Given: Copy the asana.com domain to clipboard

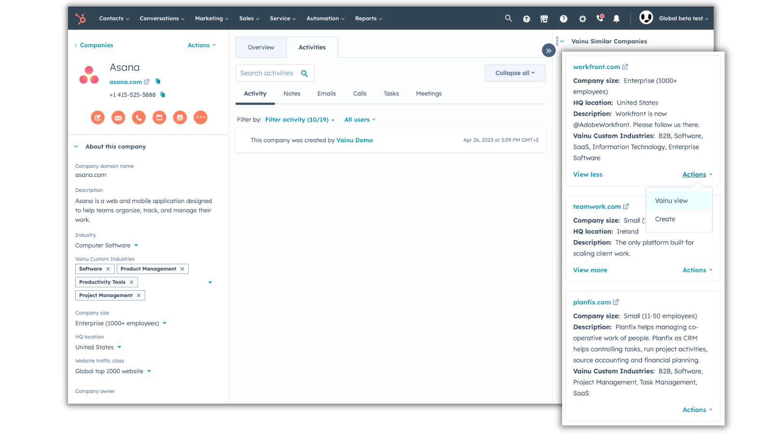Looking at the screenshot, I should (x=158, y=81).
